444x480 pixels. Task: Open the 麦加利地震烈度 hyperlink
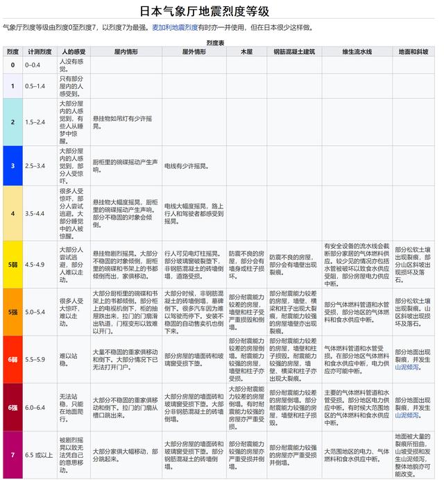[175, 28]
